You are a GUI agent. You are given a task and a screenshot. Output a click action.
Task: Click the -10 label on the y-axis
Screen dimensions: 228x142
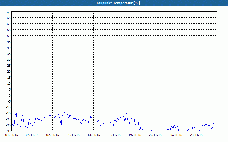click(x=8, y=107)
